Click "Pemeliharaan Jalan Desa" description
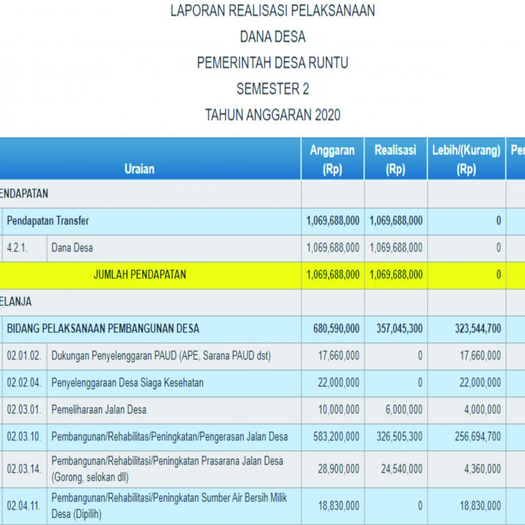Viewport: 525px width, 525px height. 99,410
